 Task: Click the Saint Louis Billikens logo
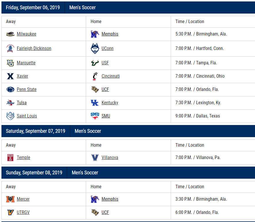point(10,116)
